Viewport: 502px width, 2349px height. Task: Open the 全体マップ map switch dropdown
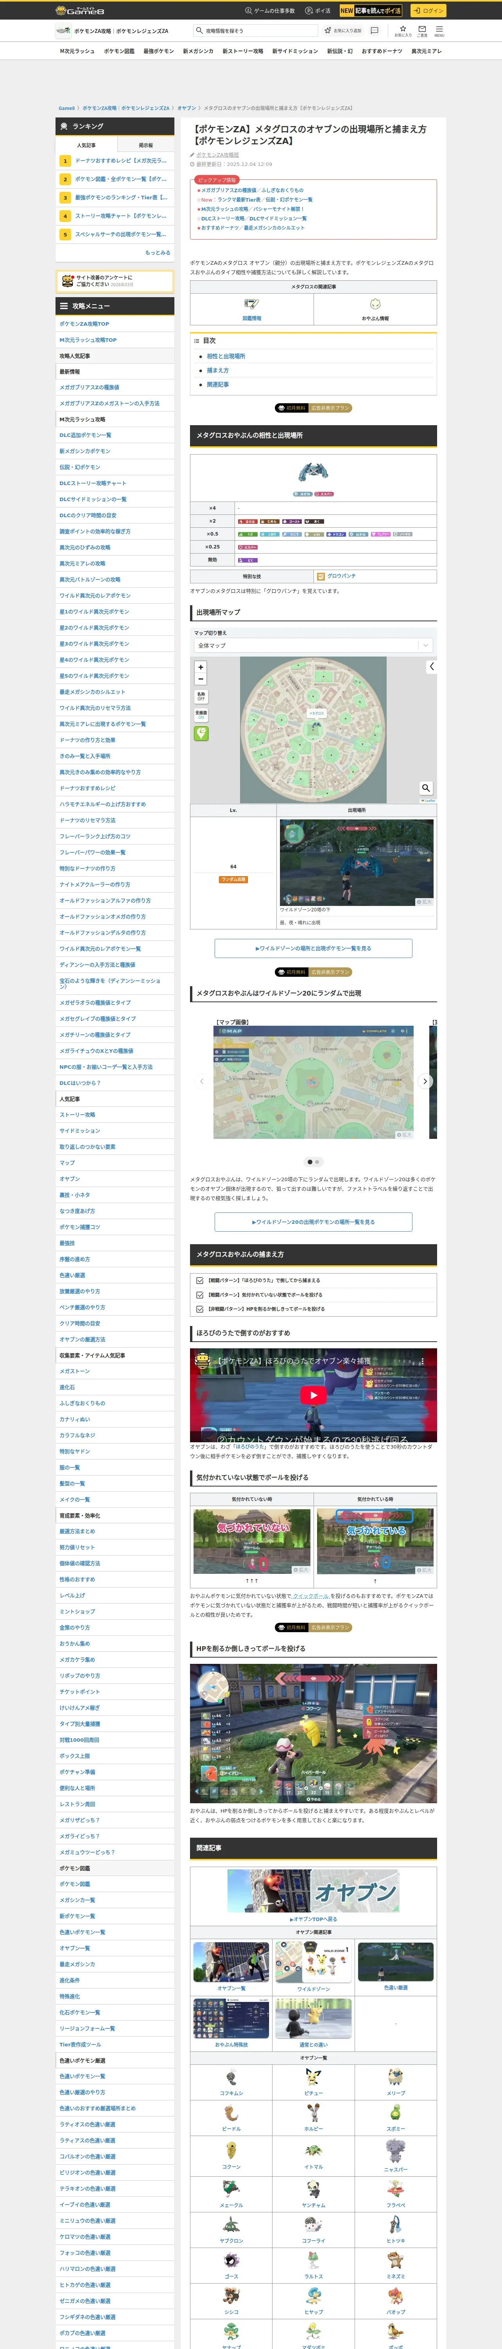(314, 646)
